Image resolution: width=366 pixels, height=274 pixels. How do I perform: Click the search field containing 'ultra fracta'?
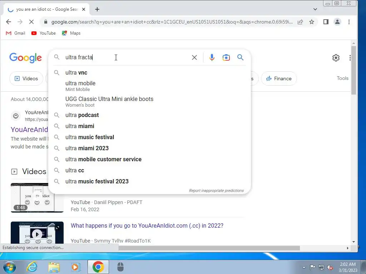126,57
